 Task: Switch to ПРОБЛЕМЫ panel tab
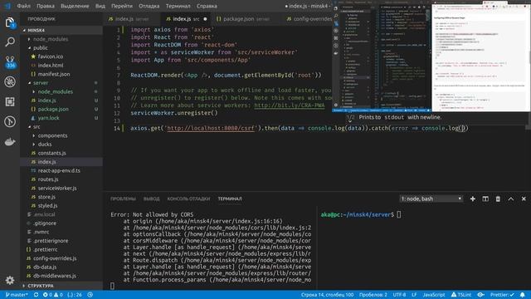pyautogui.click(x=123, y=199)
